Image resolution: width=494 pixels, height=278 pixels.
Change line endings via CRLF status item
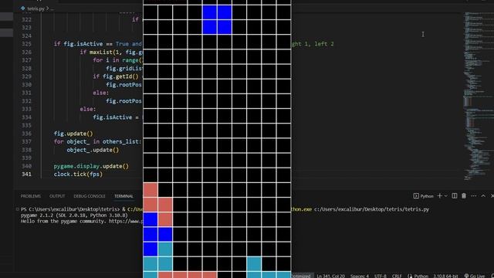pyautogui.click(x=397, y=276)
